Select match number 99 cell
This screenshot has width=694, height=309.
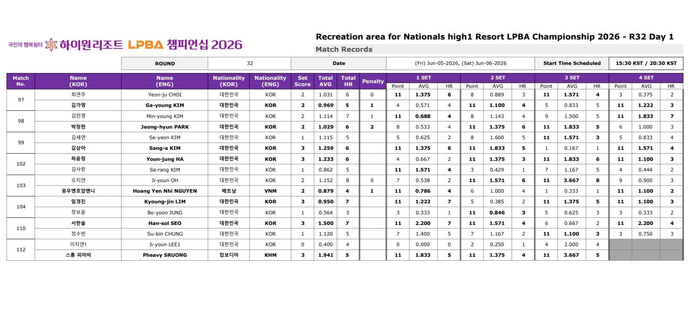[x=21, y=143]
